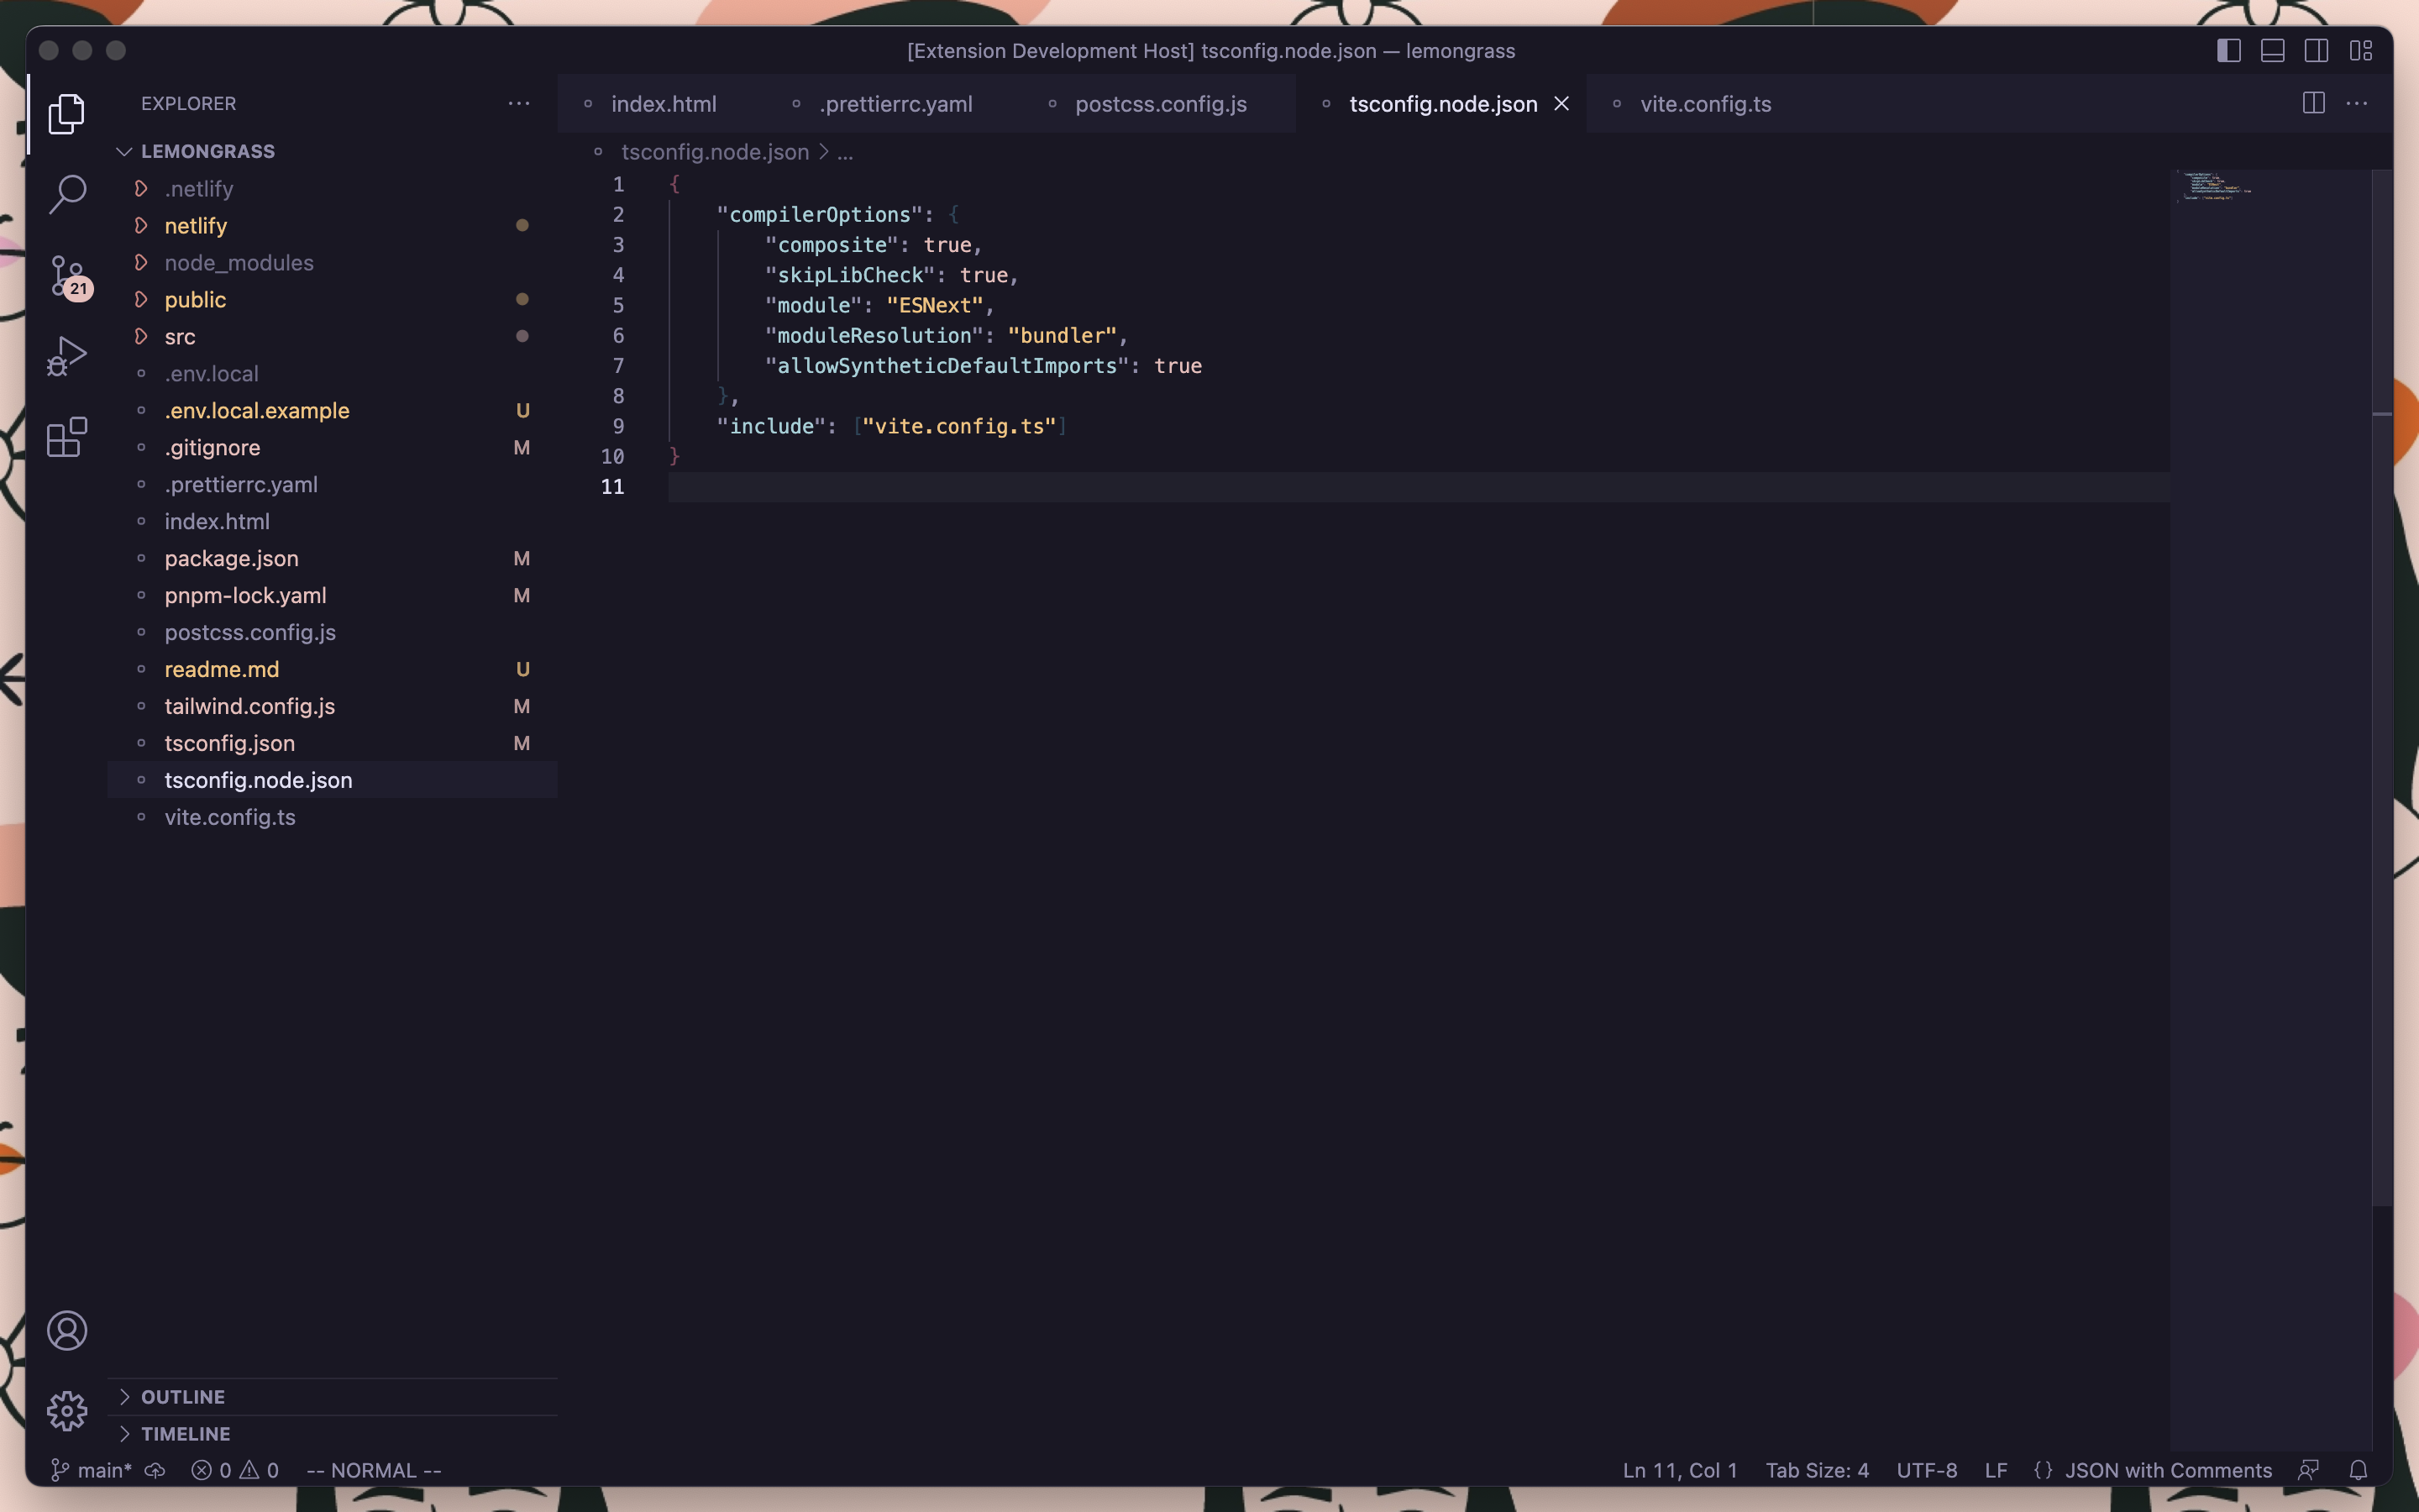Toggle the bottom panel visibility
The width and height of the screenshot is (2419, 1512).
pyautogui.click(x=2272, y=50)
